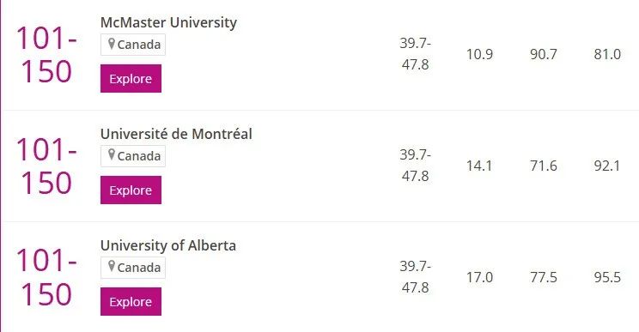Image resolution: width=639 pixels, height=332 pixels.
Task: Click the location pin icon under University of Alberta
Action: coord(112,267)
